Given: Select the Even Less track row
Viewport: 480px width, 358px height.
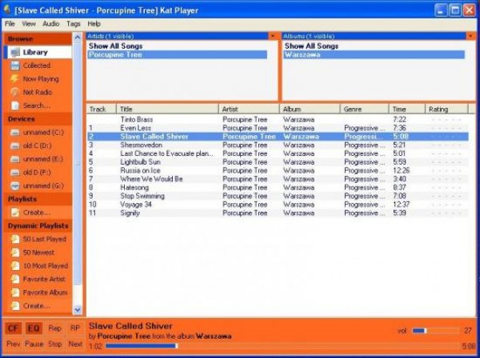Looking at the screenshot, I should (278, 128).
